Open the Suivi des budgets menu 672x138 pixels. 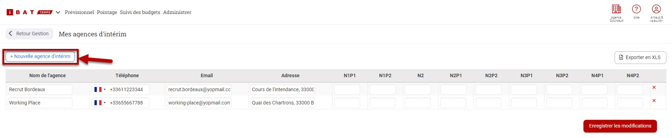coord(140,12)
